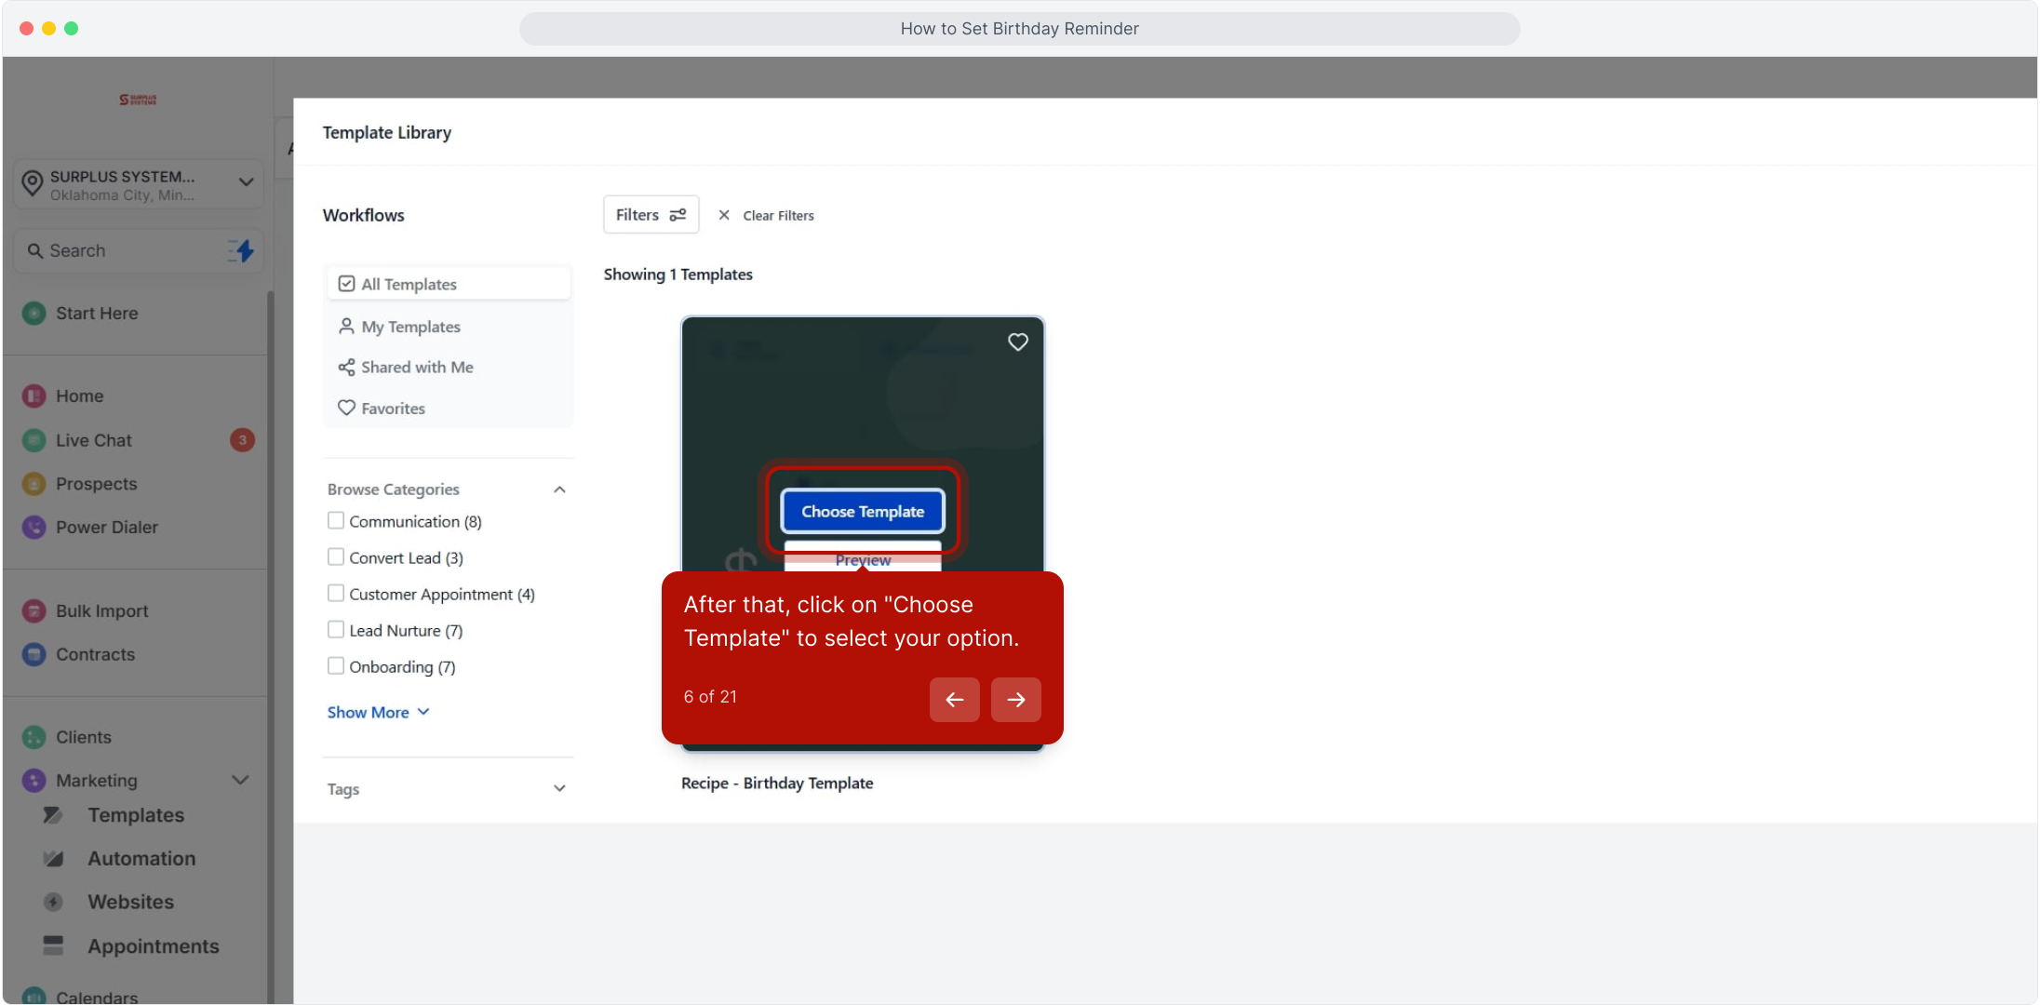Click the Clear Filters X icon

tap(724, 215)
